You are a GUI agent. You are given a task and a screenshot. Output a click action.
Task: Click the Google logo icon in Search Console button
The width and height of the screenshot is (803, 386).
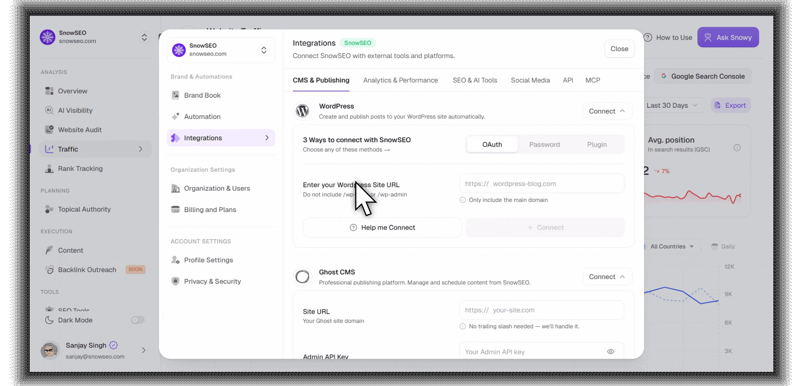pyautogui.click(x=664, y=76)
